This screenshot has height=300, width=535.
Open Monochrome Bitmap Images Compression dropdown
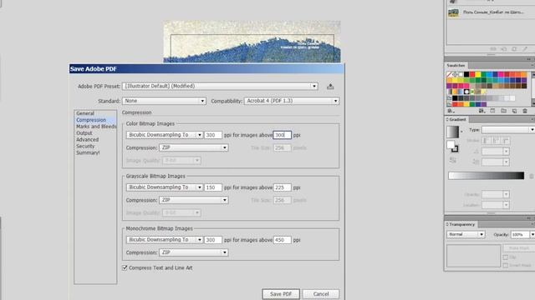[x=194, y=252]
